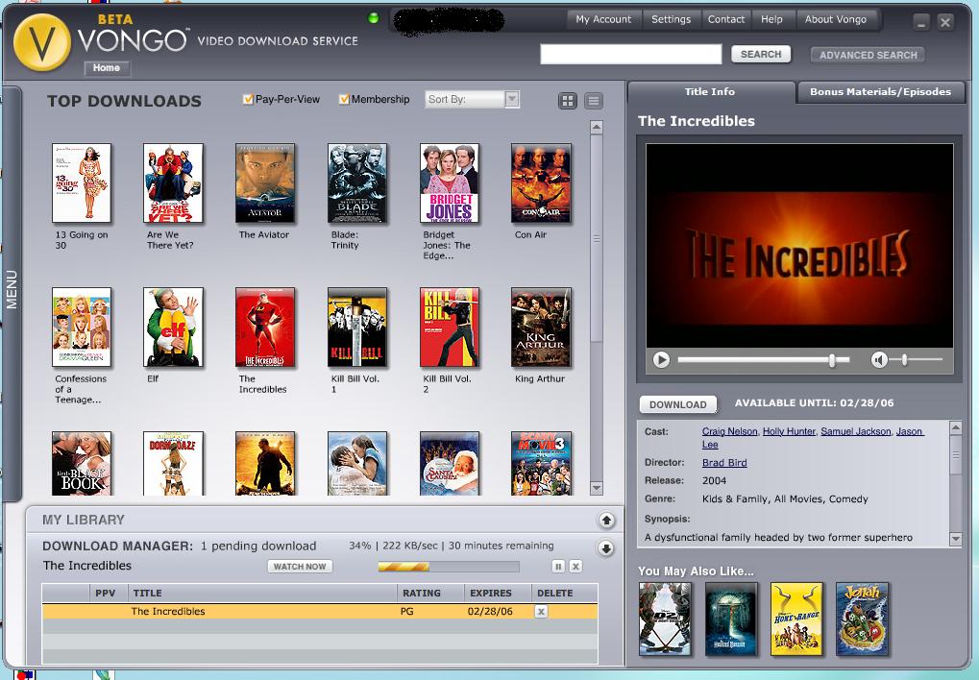The image size is (979, 680).
Task: Expand My Library with up arrow
Action: [x=606, y=520]
